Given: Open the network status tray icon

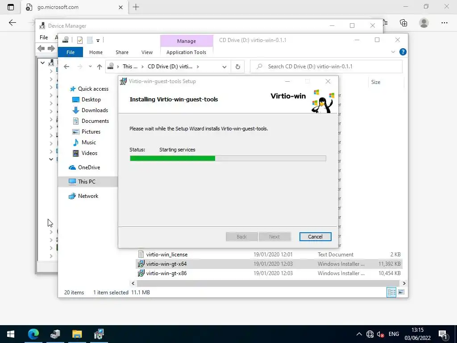Looking at the screenshot, I should click(370, 334).
